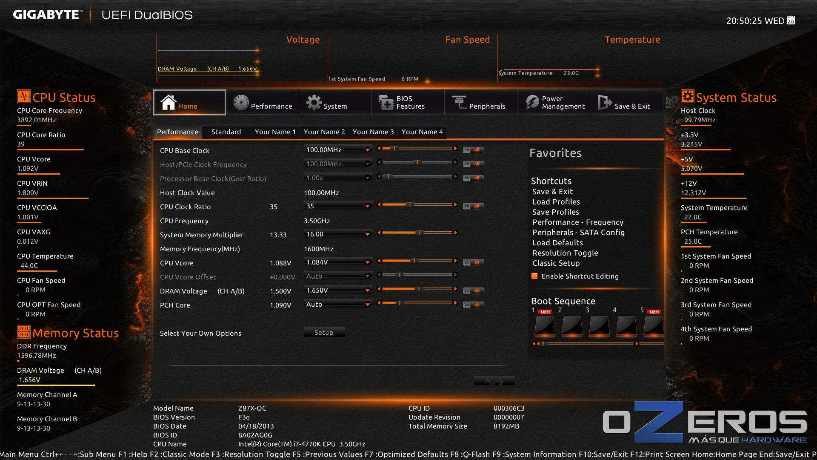Adjust the CPU Clock Ratio slider track
Image resolution: width=817 pixels, height=460 pixels.
point(417,204)
